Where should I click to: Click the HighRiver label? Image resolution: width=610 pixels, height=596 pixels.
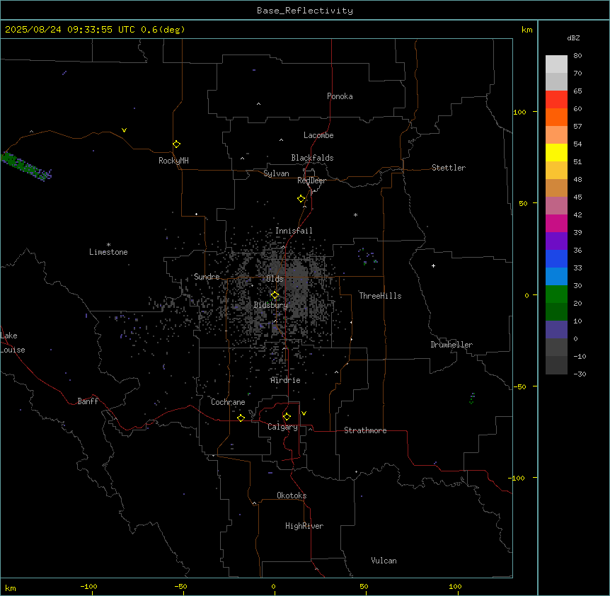click(304, 526)
